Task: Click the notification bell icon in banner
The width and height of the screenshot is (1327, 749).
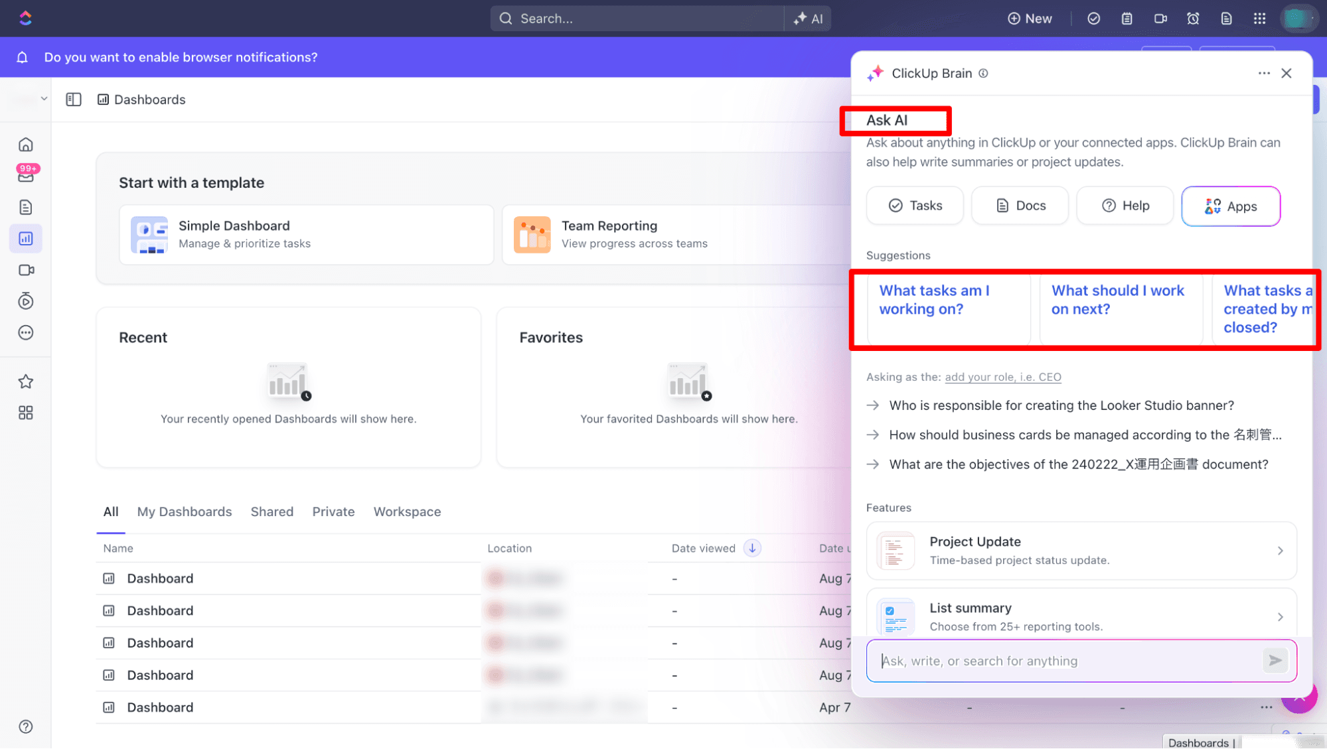Action: [22, 57]
